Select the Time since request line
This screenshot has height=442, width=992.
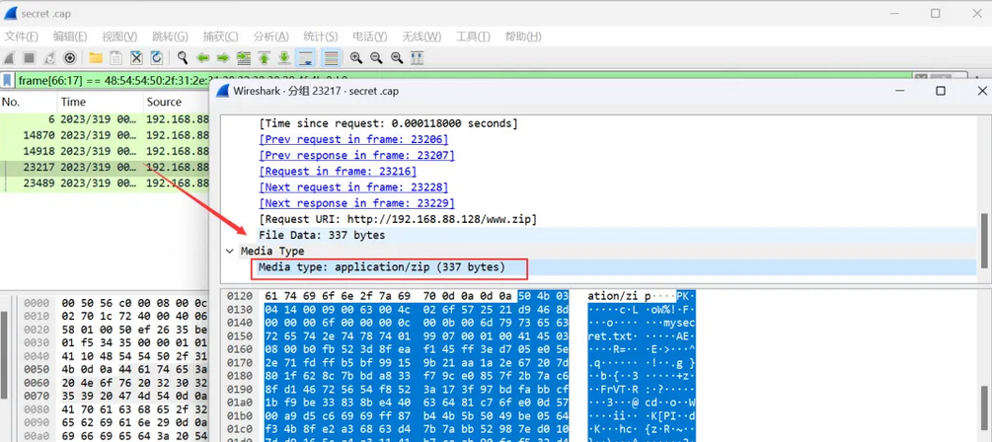pyautogui.click(x=389, y=123)
